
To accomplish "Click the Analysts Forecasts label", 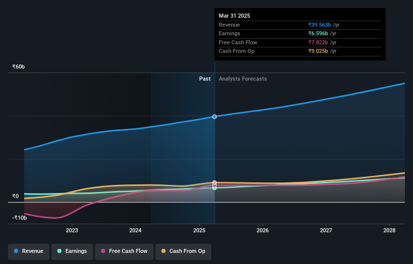I will coord(243,79).
